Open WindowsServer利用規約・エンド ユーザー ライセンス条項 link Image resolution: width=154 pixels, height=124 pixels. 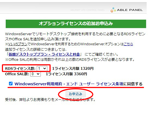69,84
